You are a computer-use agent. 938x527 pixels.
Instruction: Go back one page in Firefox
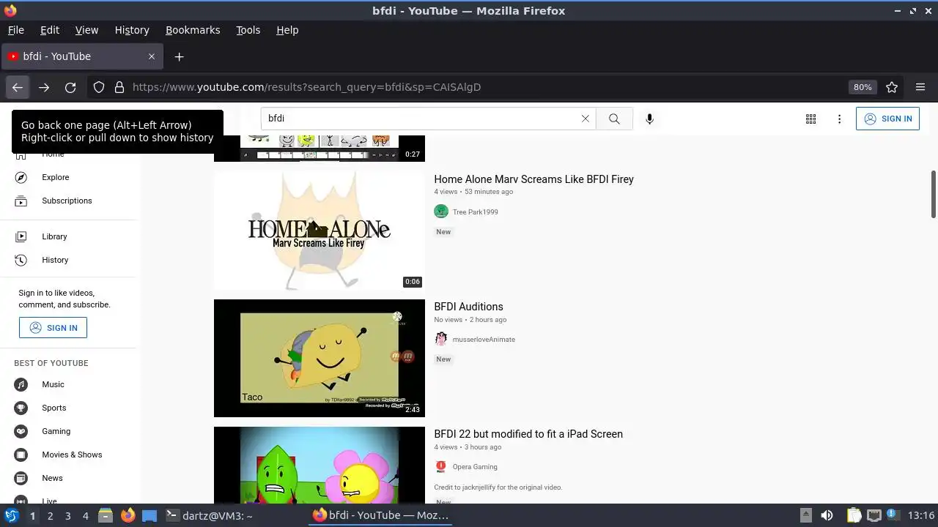click(x=18, y=87)
